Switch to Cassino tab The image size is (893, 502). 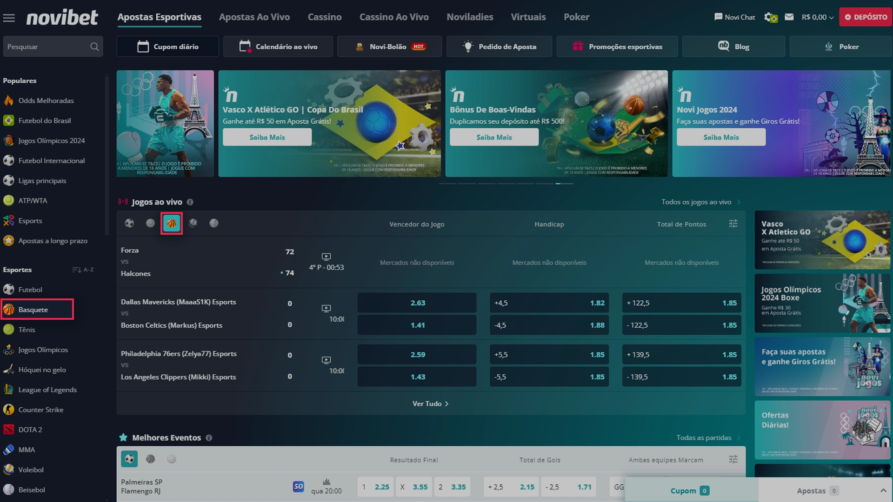tap(325, 17)
